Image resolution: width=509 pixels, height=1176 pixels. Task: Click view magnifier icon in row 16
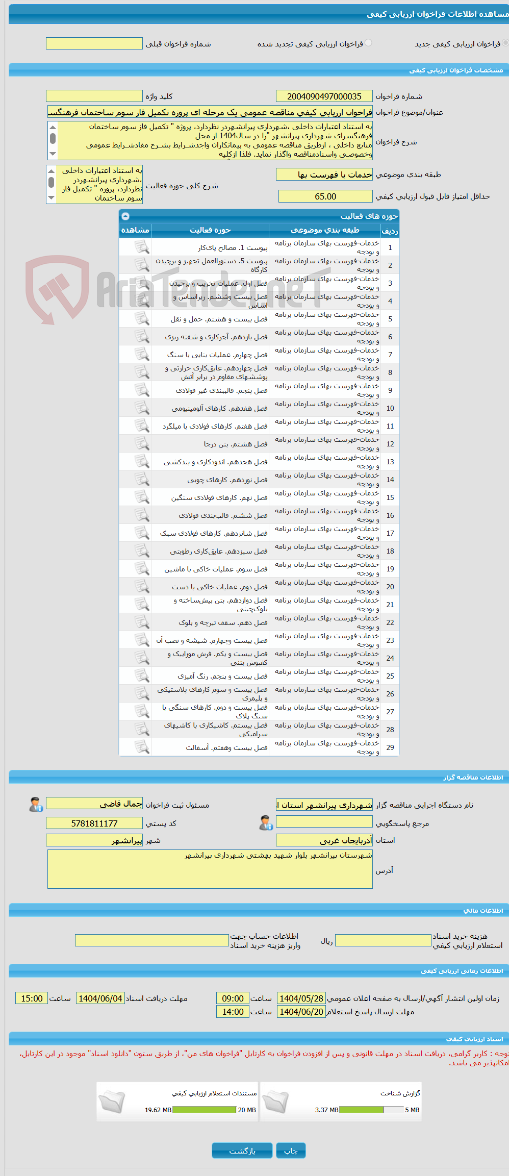(x=141, y=515)
